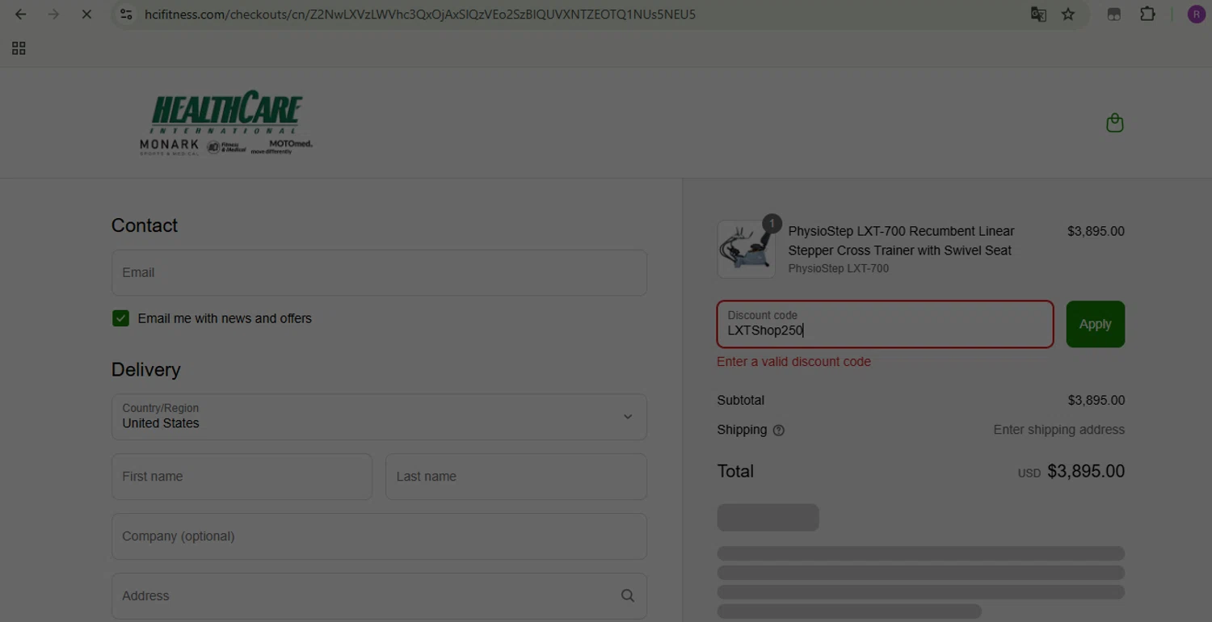Click the HealthCare International logo

(x=226, y=123)
